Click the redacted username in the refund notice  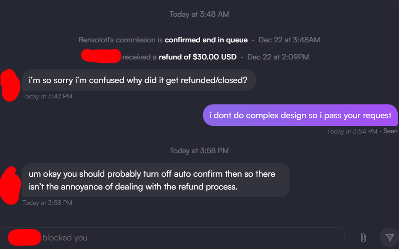pyautogui.click(x=100, y=56)
